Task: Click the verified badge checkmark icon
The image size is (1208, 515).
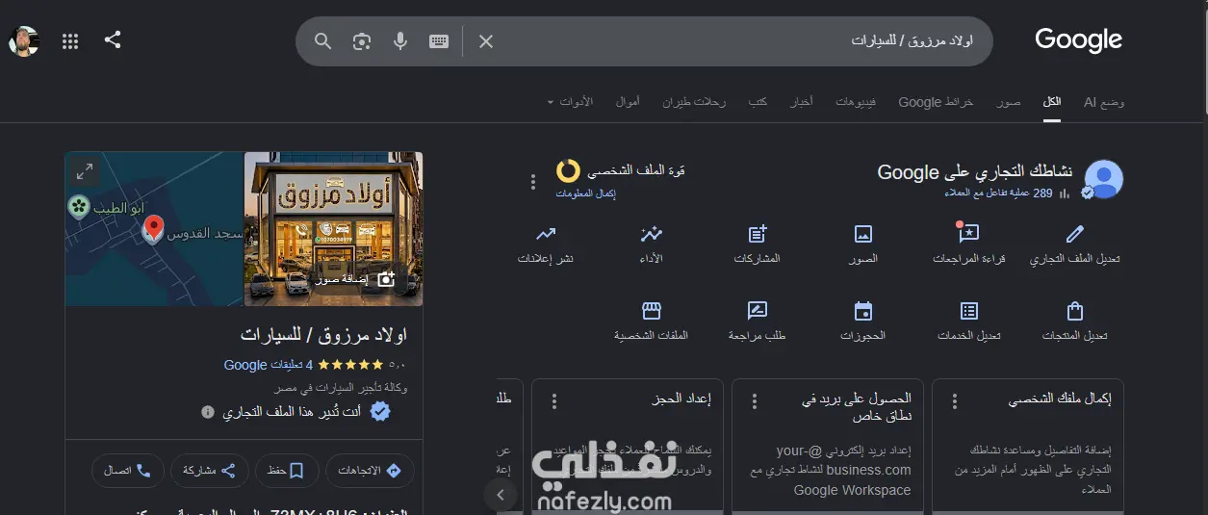Action: [380, 412]
